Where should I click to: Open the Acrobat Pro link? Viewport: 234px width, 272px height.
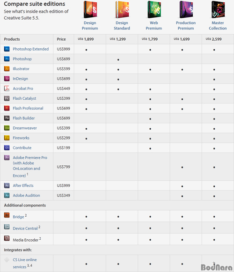[23, 88]
